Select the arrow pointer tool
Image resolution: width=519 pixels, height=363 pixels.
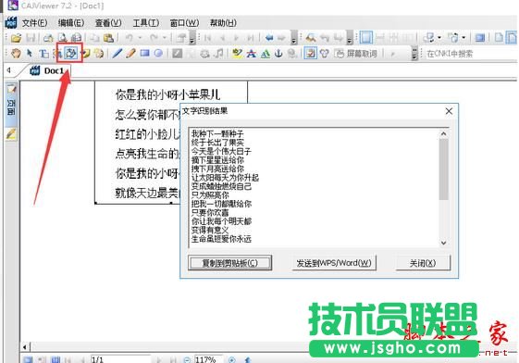(30, 53)
